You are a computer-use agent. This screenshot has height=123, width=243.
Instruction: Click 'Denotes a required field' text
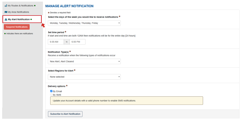point(60,13)
